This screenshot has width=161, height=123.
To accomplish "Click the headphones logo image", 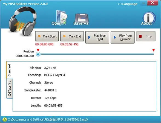I will pyautogui.click(x=22, y=21).
